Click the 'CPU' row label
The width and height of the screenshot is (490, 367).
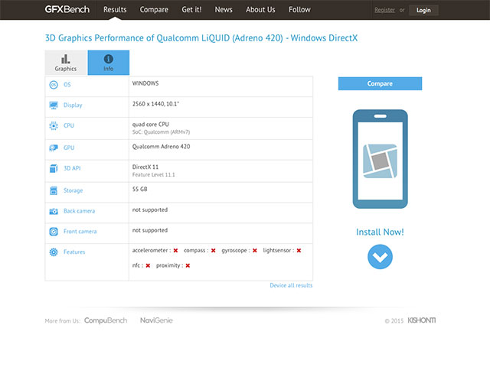[x=69, y=125]
